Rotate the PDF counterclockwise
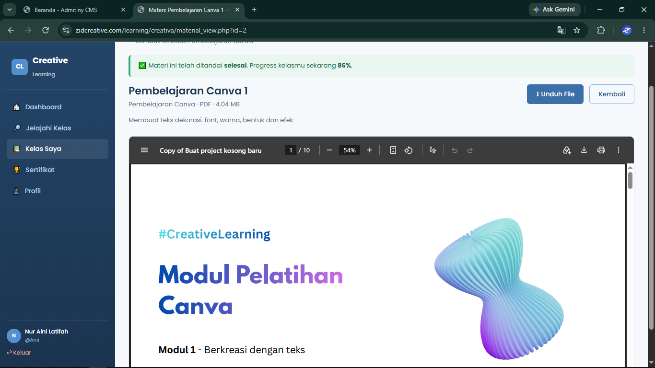The width and height of the screenshot is (655, 368). click(409, 150)
